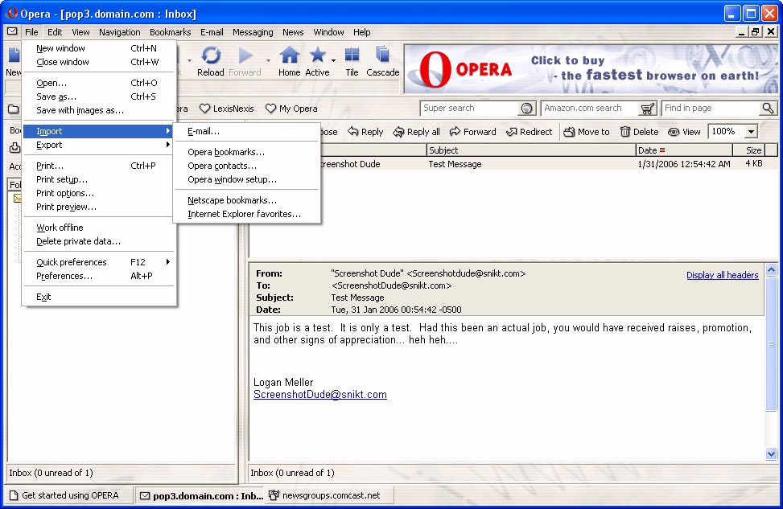Go to Home page icon
The width and height of the screenshot is (783, 509).
[289, 55]
